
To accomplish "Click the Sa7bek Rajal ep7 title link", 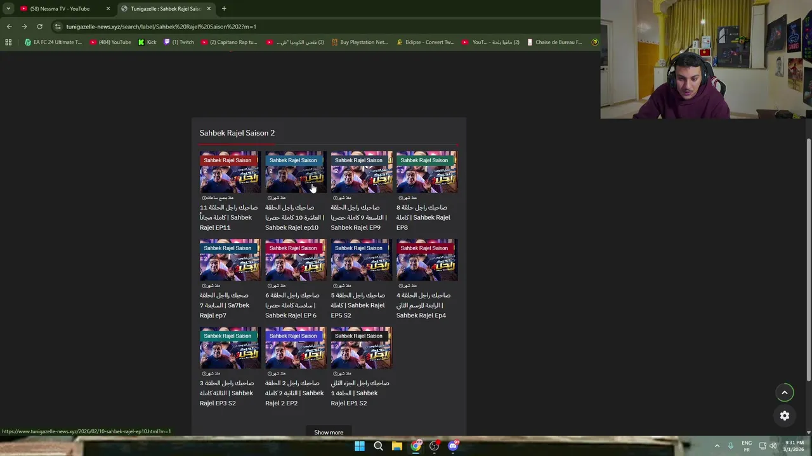I will [225, 305].
